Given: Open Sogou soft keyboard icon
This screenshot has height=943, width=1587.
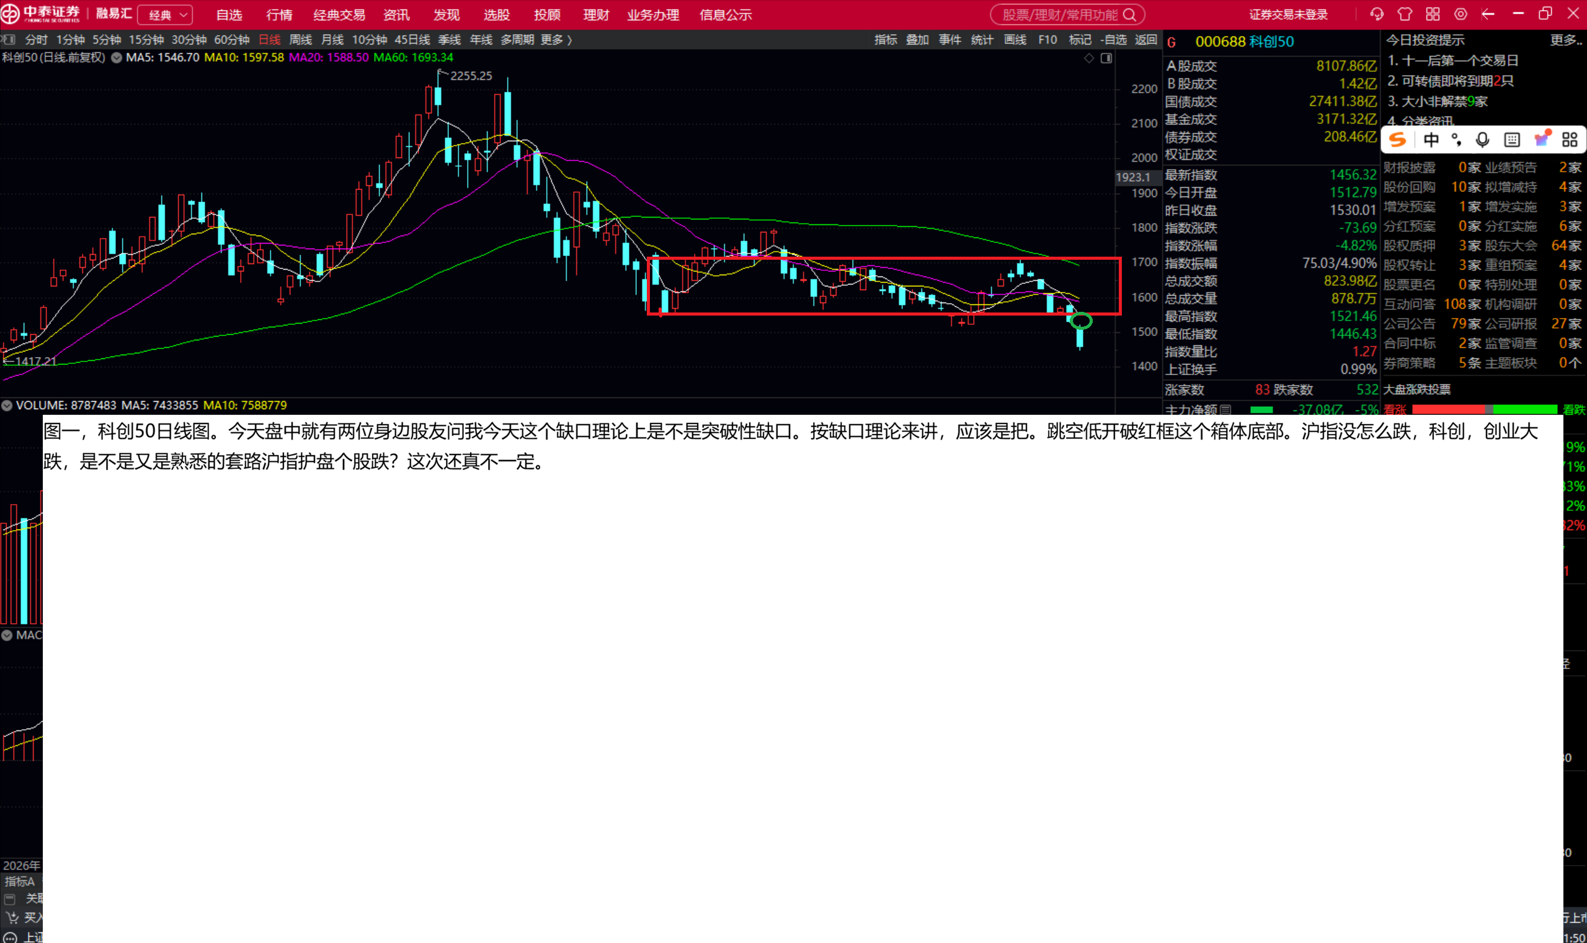Looking at the screenshot, I should click(1512, 139).
